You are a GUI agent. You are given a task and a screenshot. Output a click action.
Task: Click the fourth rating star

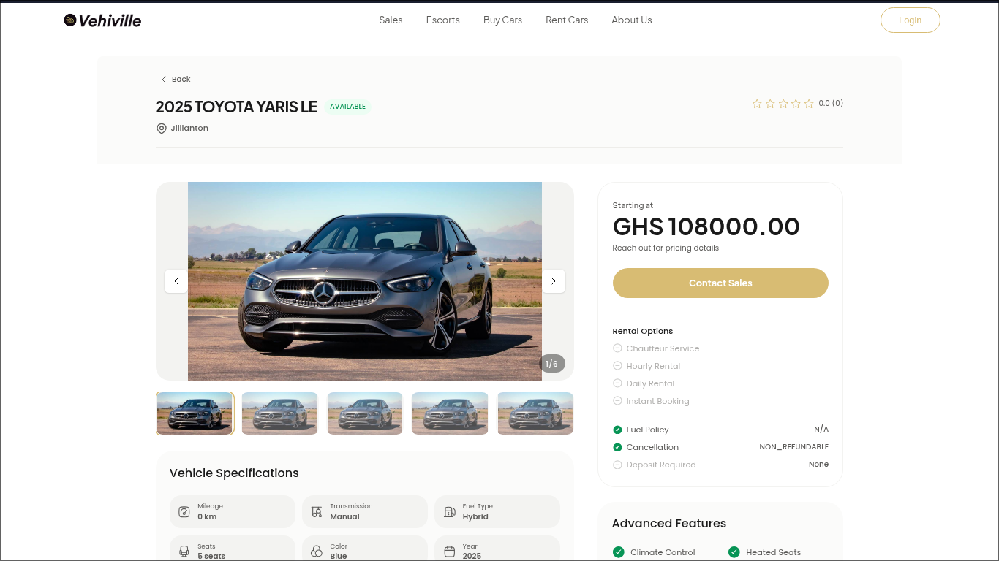[x=796, y=104]
